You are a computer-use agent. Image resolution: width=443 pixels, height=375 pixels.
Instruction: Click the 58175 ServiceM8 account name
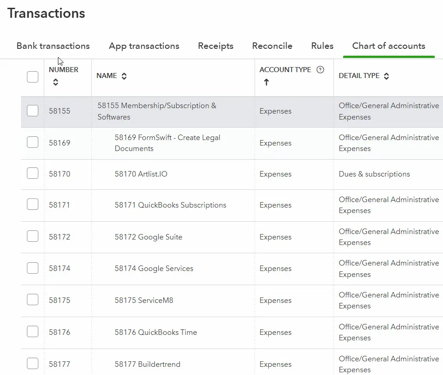pos(144,301)
